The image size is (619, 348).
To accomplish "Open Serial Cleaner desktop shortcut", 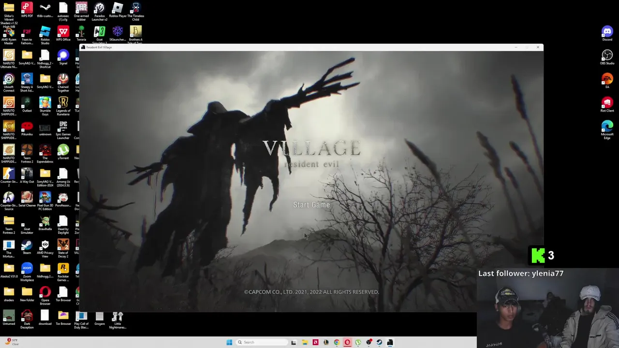I will (x=27, y=200).
